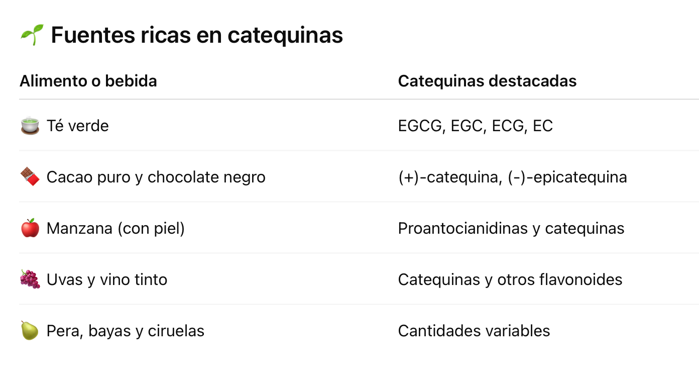Select the 'Alimento o bebida' column header

coord(88,81)
